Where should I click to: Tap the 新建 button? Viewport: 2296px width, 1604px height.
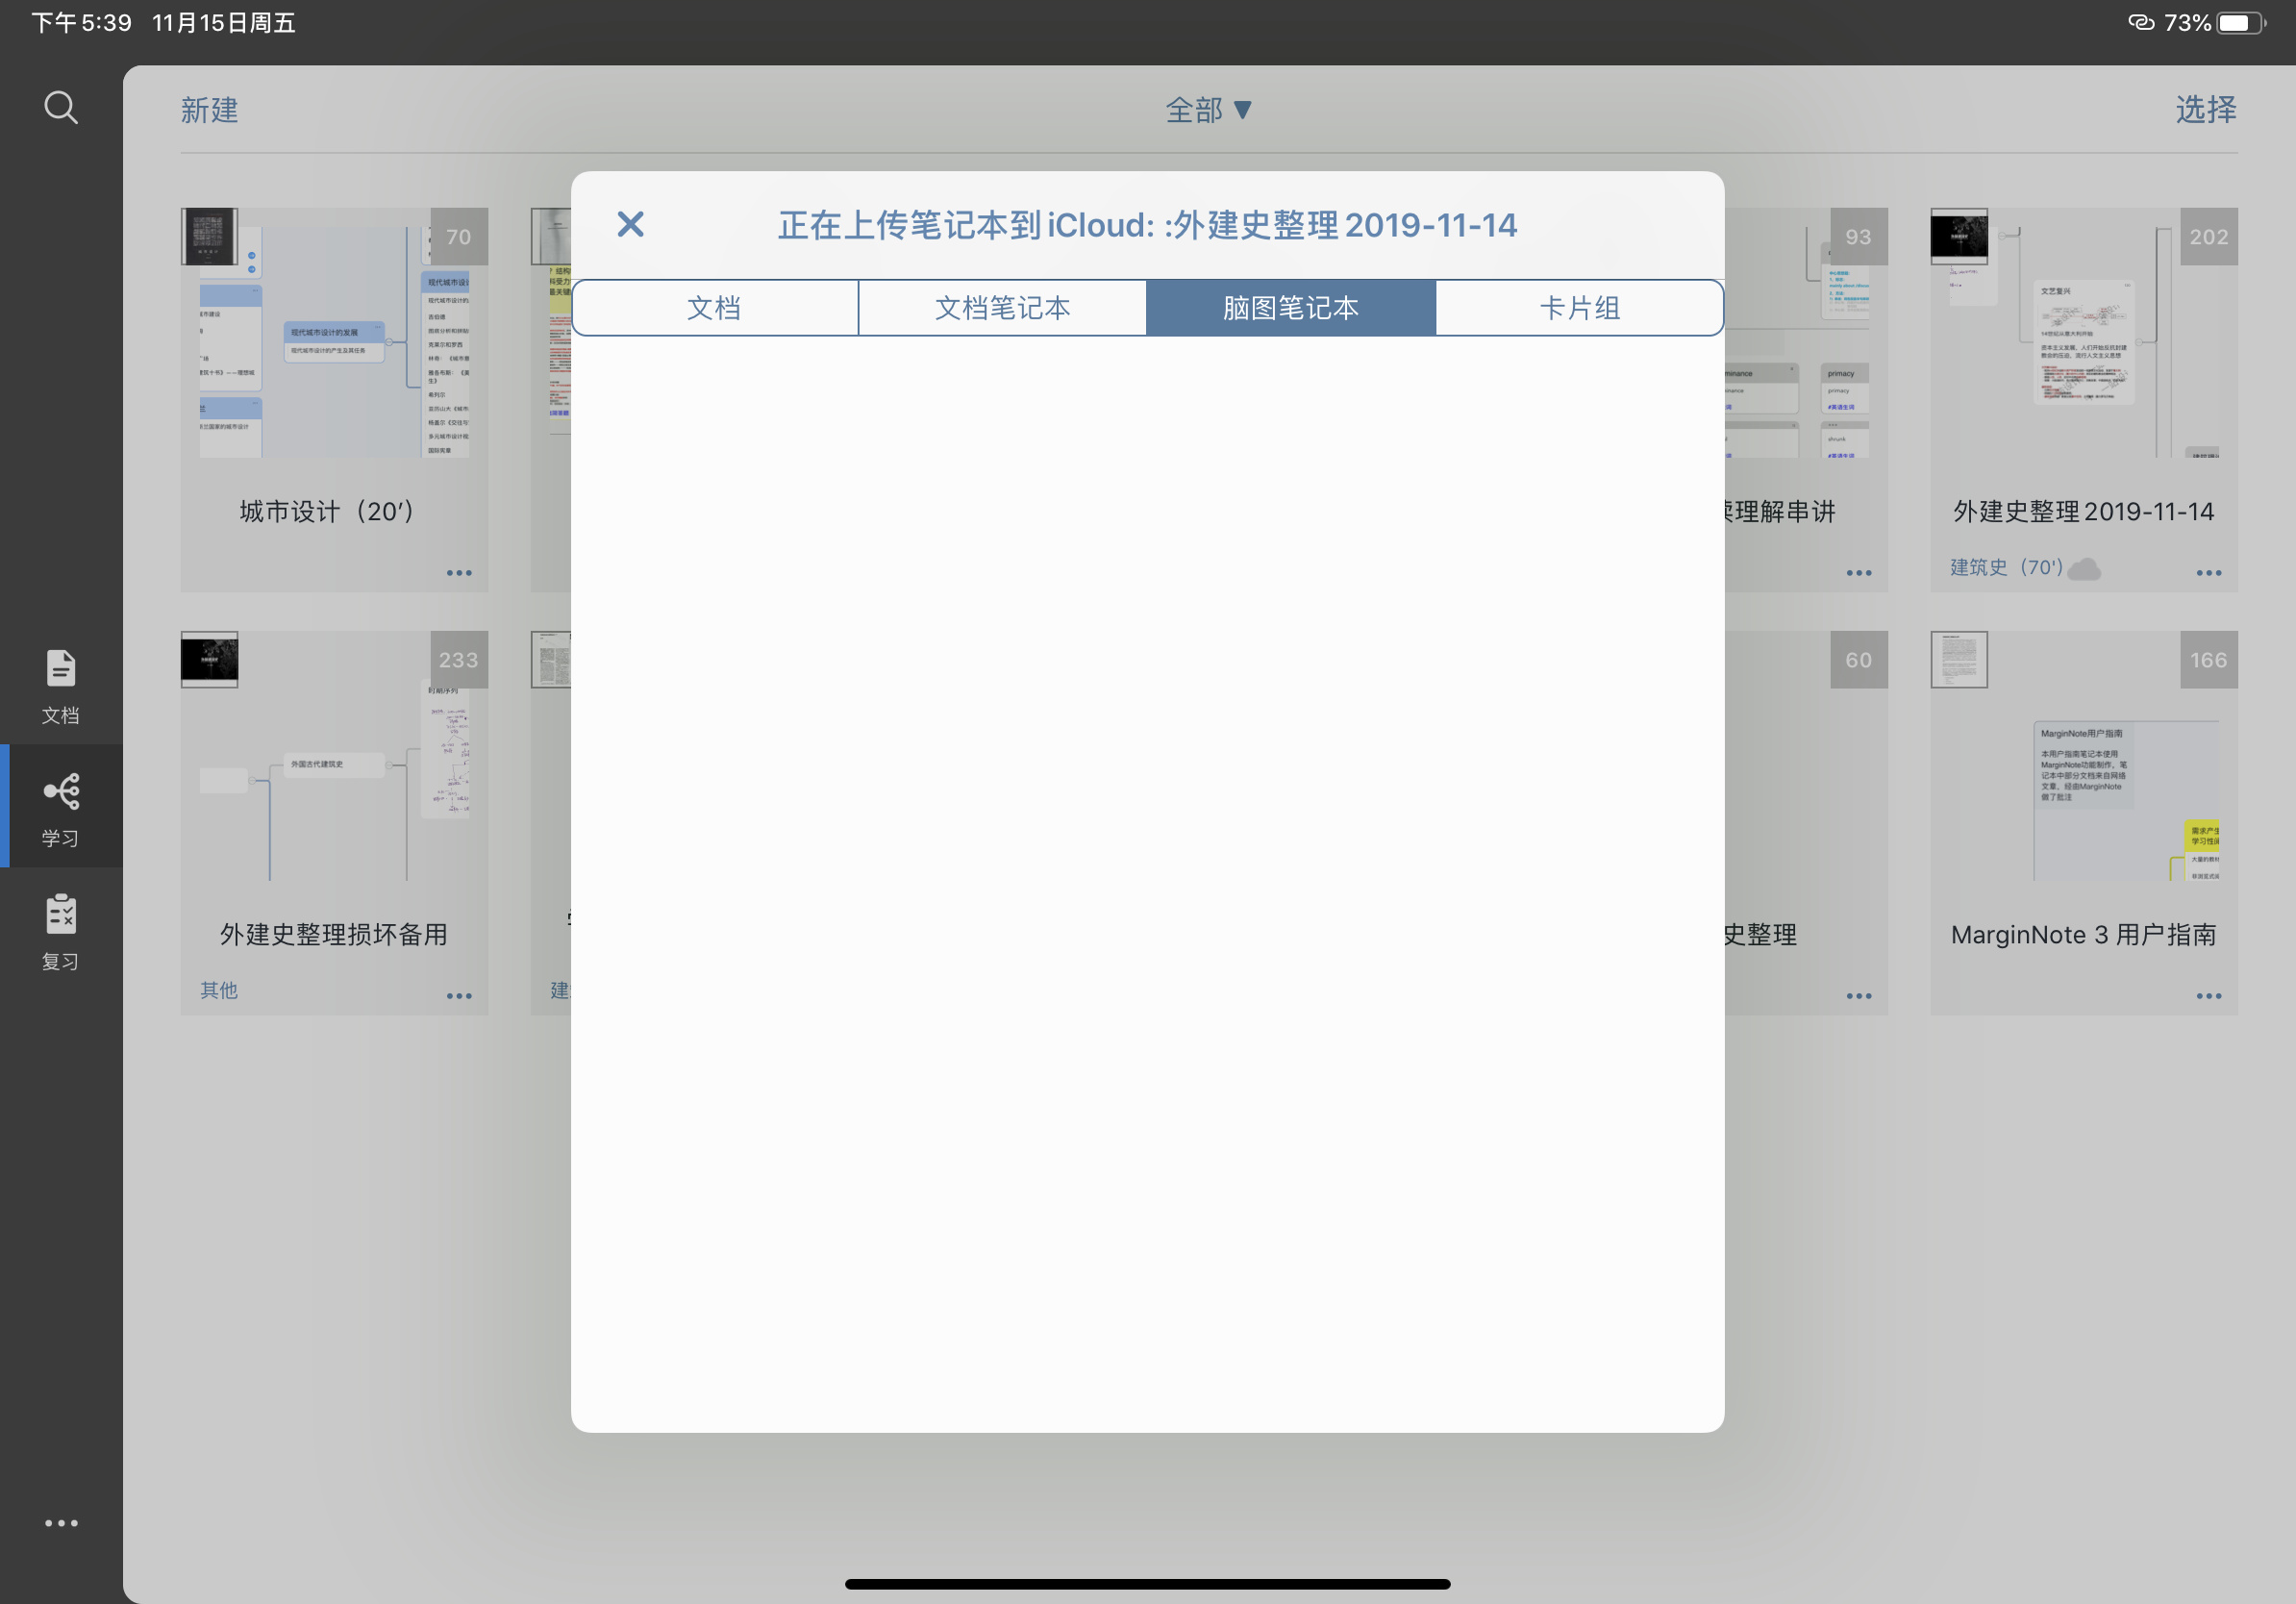point(209,110)
